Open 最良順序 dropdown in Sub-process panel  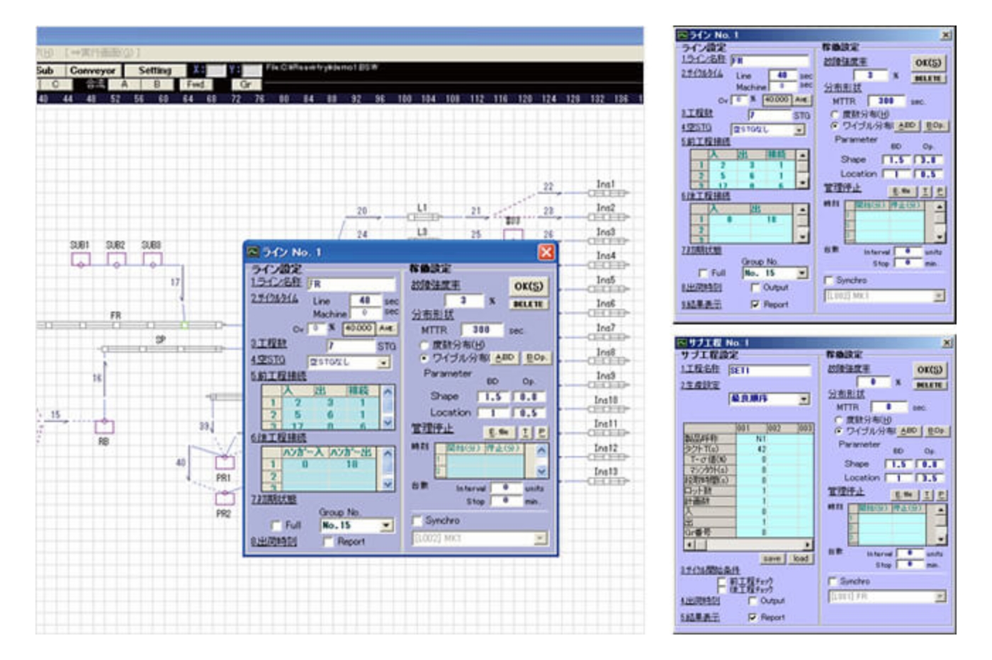[804, 399]
